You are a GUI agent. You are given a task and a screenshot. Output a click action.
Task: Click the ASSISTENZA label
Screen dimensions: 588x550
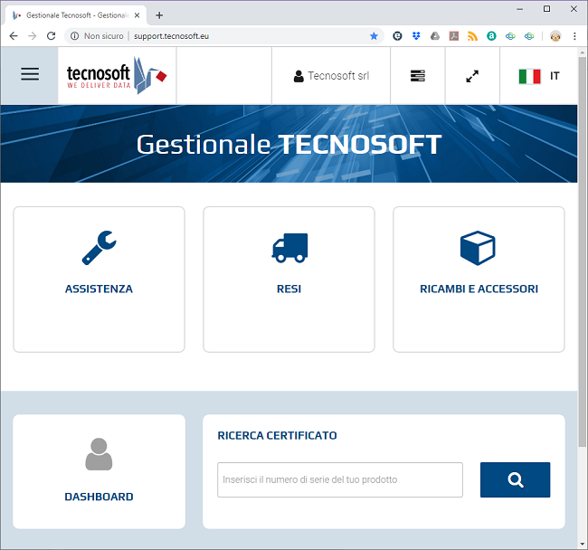tap(99, 289)
